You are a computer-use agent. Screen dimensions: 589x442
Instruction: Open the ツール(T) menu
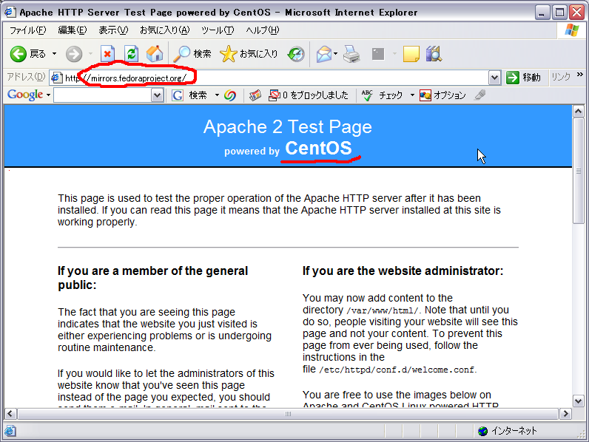point(218,30)
